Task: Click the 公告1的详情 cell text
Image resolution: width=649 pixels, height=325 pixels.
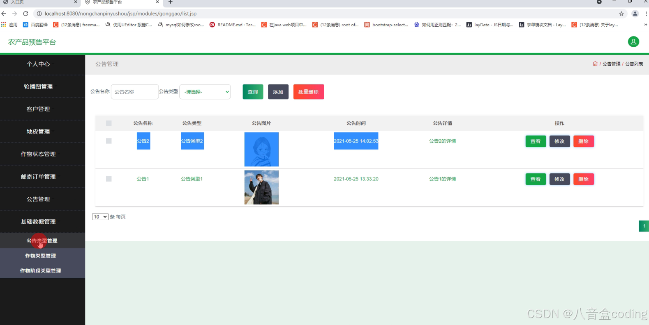Action: pyautogui.click(x=443, y=179)
